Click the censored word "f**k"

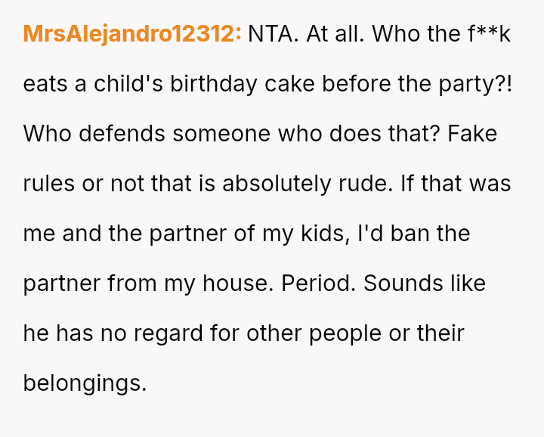click(489, 34)
